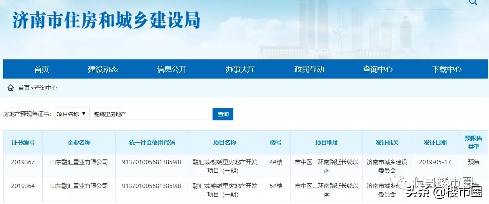This screenshot has width=489, height=204.
Task: Click the 查询 search button
Action: coord(223,114)
